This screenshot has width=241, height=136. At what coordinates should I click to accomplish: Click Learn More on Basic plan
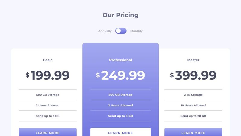click(48, 132)
